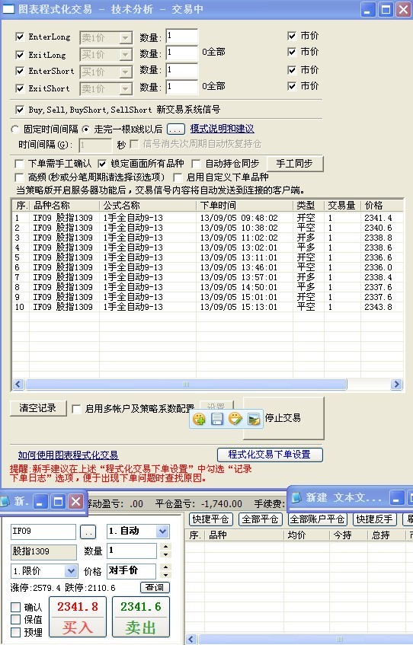Screen dimensions: 413x645
Task: Open 模式说明和建议 link
Action: [222, 129]
